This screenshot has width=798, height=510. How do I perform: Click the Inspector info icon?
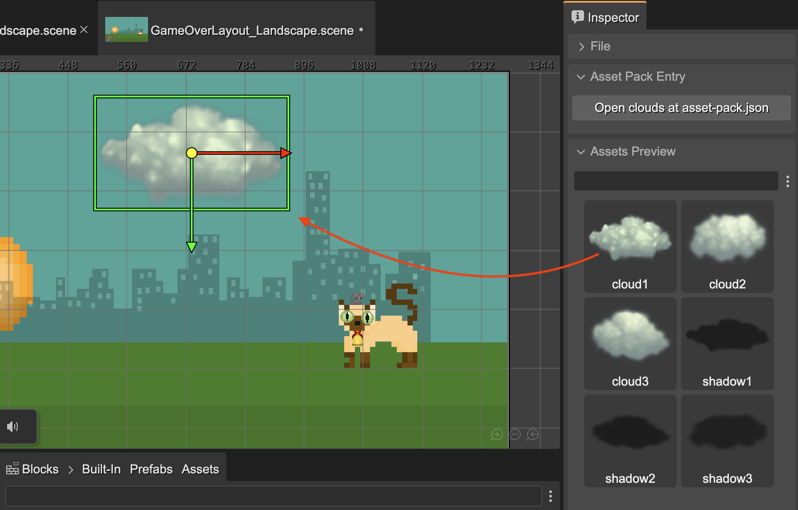(x=577, y=17)
